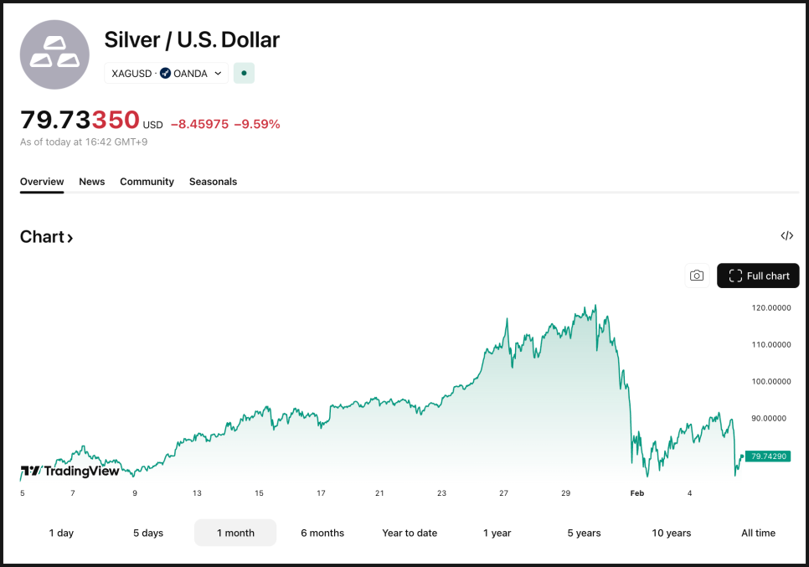Screen dimensions: 809x567
Task: Click the OANDA broker icon
Action: click(x=166, y=74)
